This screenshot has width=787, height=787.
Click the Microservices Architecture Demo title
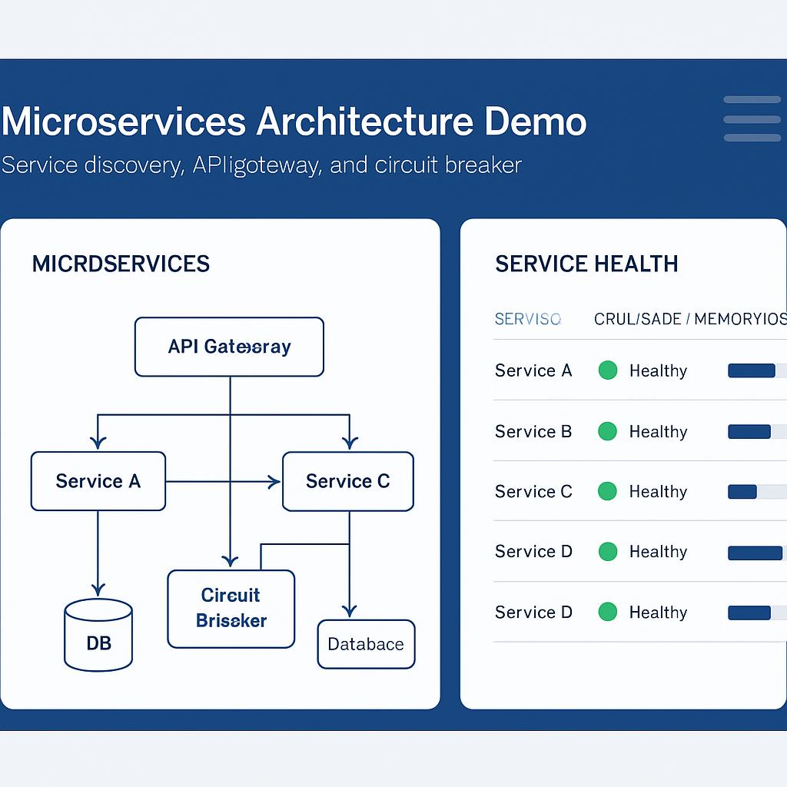pos(294,122)
